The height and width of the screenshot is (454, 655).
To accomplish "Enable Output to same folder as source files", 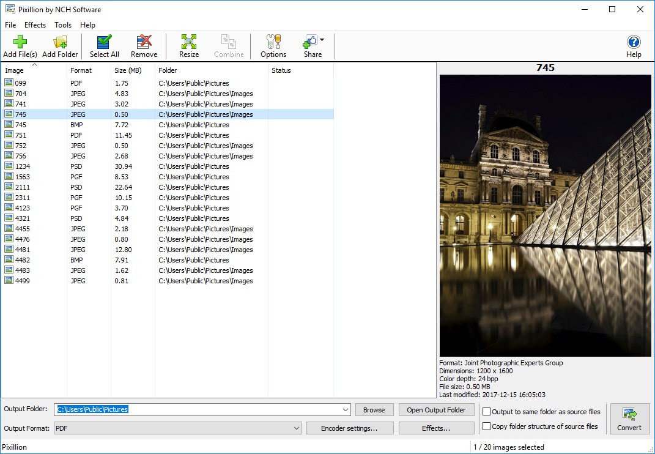I will click(x=487, y=412).
